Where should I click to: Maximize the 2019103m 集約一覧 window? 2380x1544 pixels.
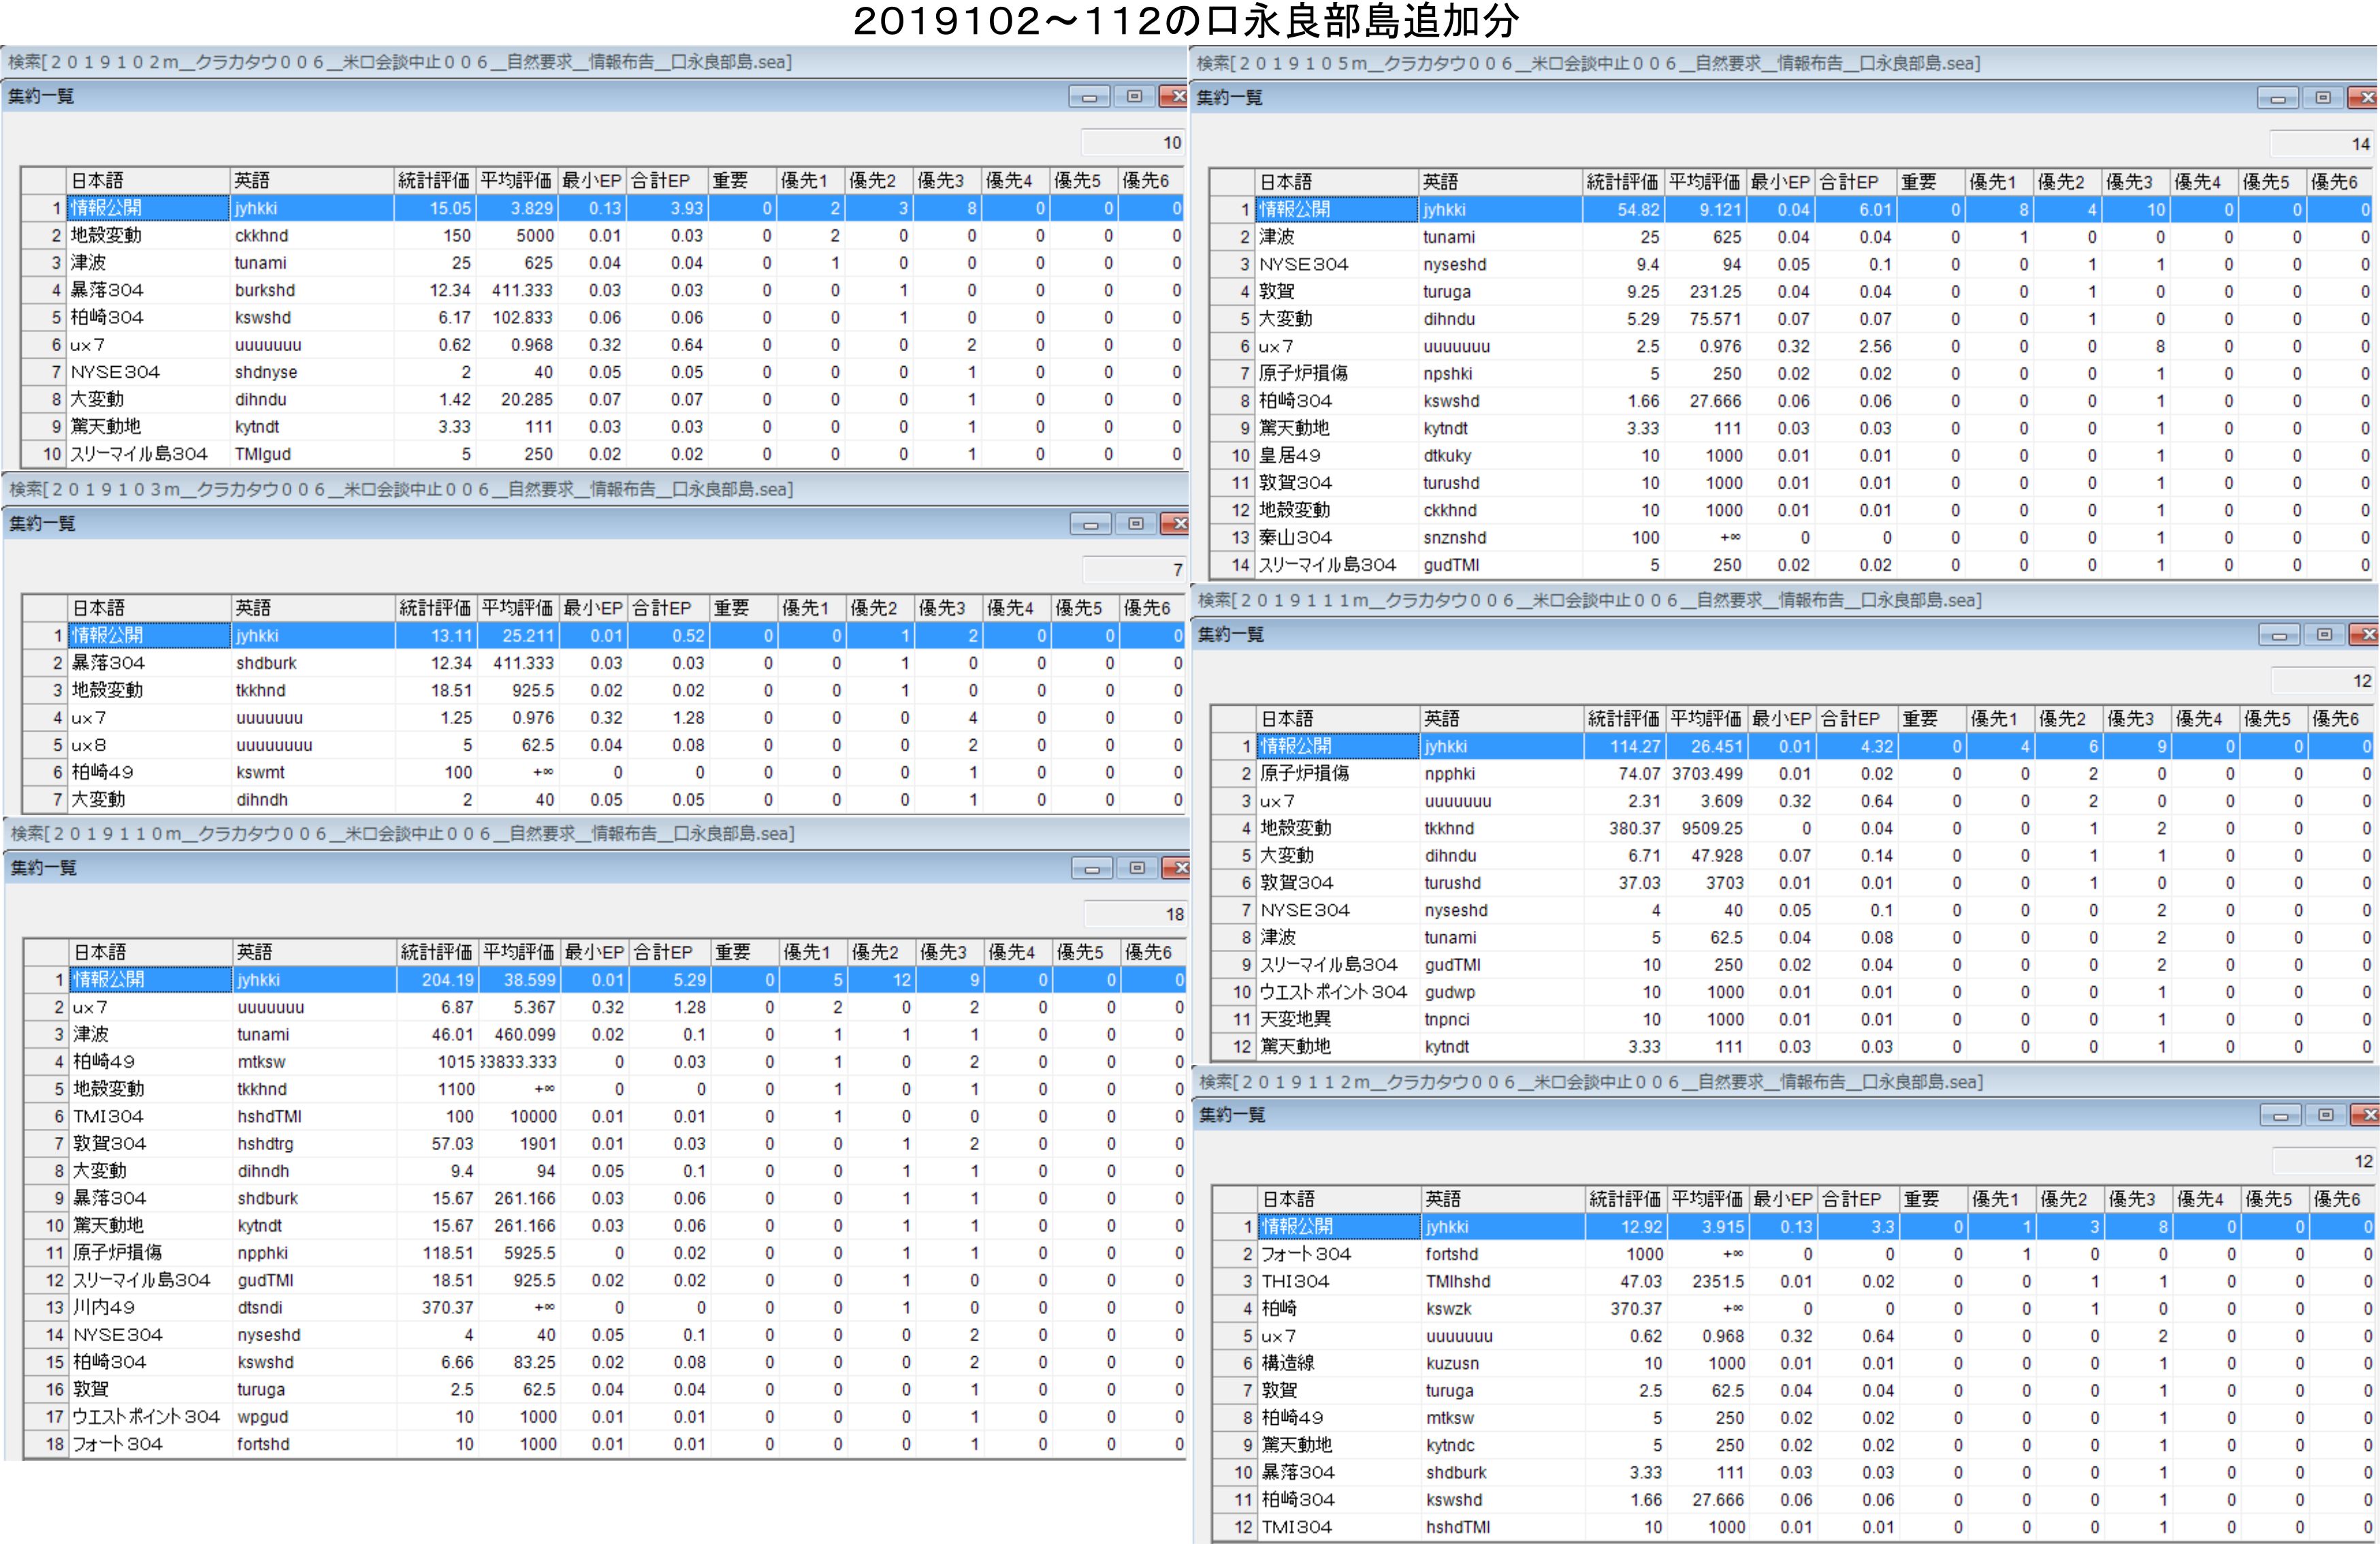click(1135, 524)
